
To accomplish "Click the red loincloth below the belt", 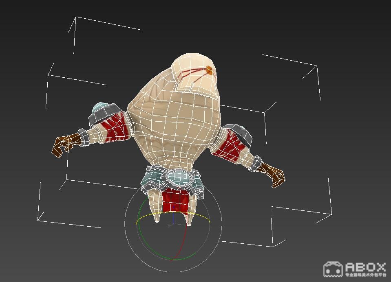I will coord(175,200).
